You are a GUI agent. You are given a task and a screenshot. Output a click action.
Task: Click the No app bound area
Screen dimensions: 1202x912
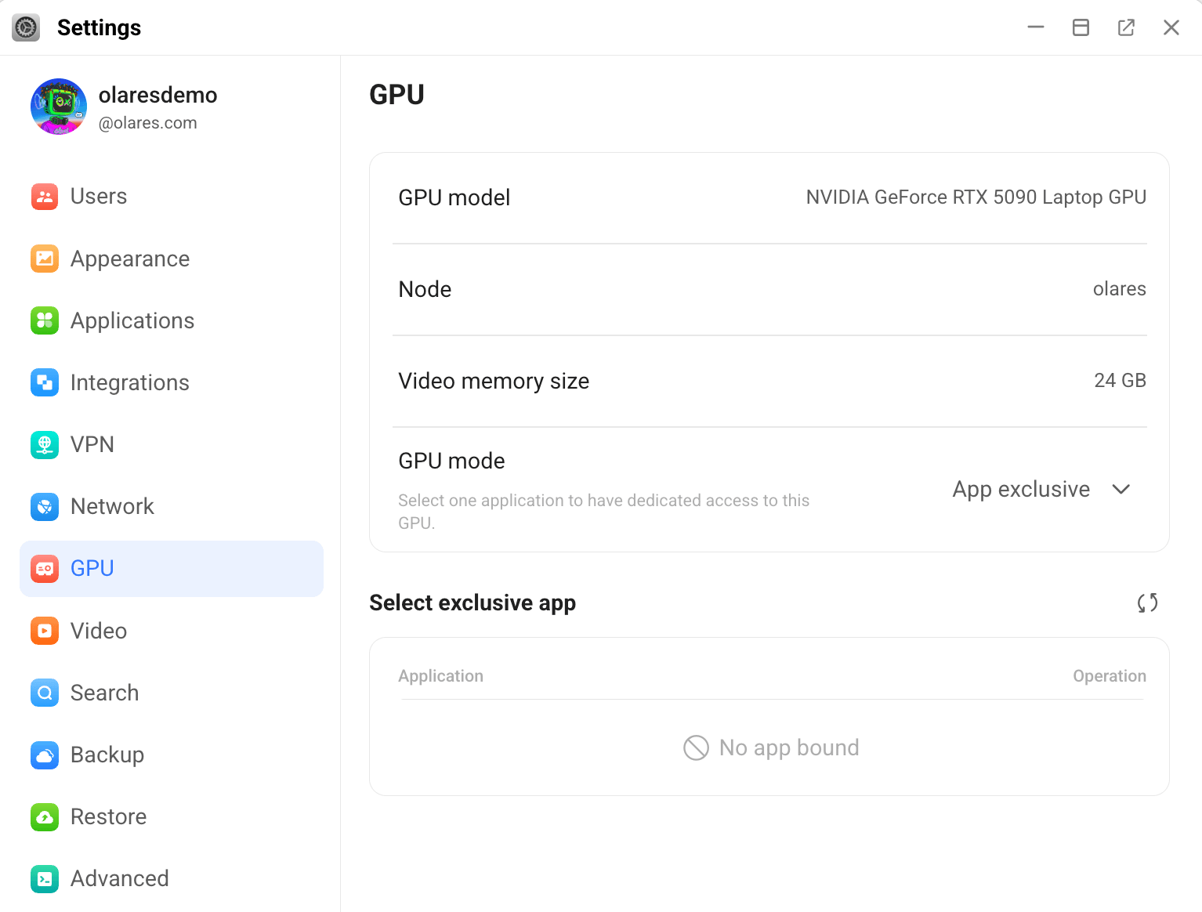(770, 747)
